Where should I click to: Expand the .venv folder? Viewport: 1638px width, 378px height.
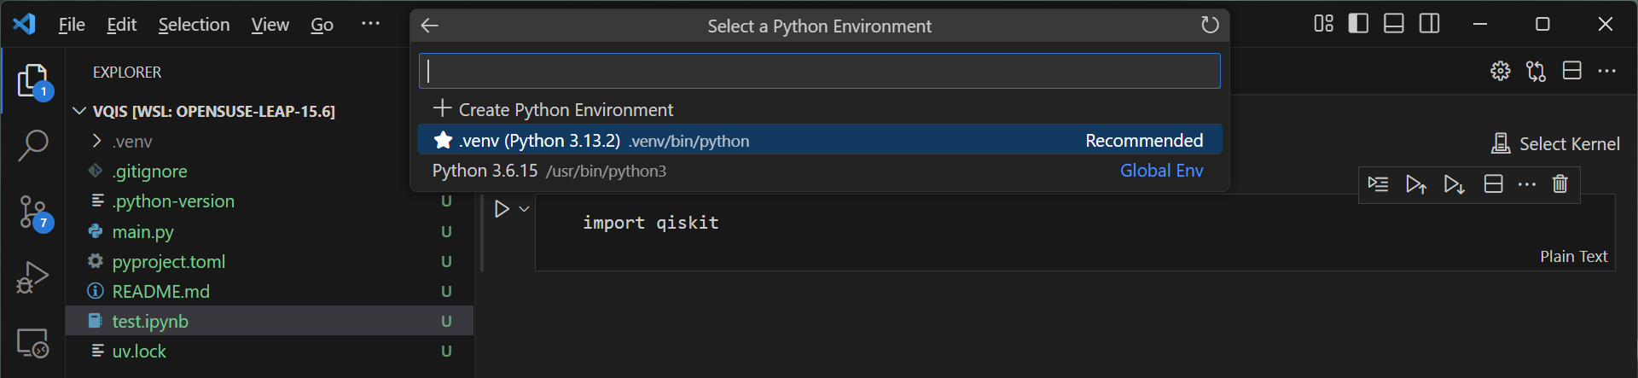[x=97, y=142]
